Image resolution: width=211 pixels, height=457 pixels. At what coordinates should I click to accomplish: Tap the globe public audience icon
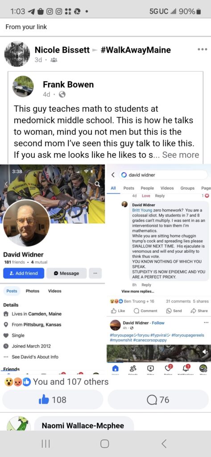click(62, 95)
